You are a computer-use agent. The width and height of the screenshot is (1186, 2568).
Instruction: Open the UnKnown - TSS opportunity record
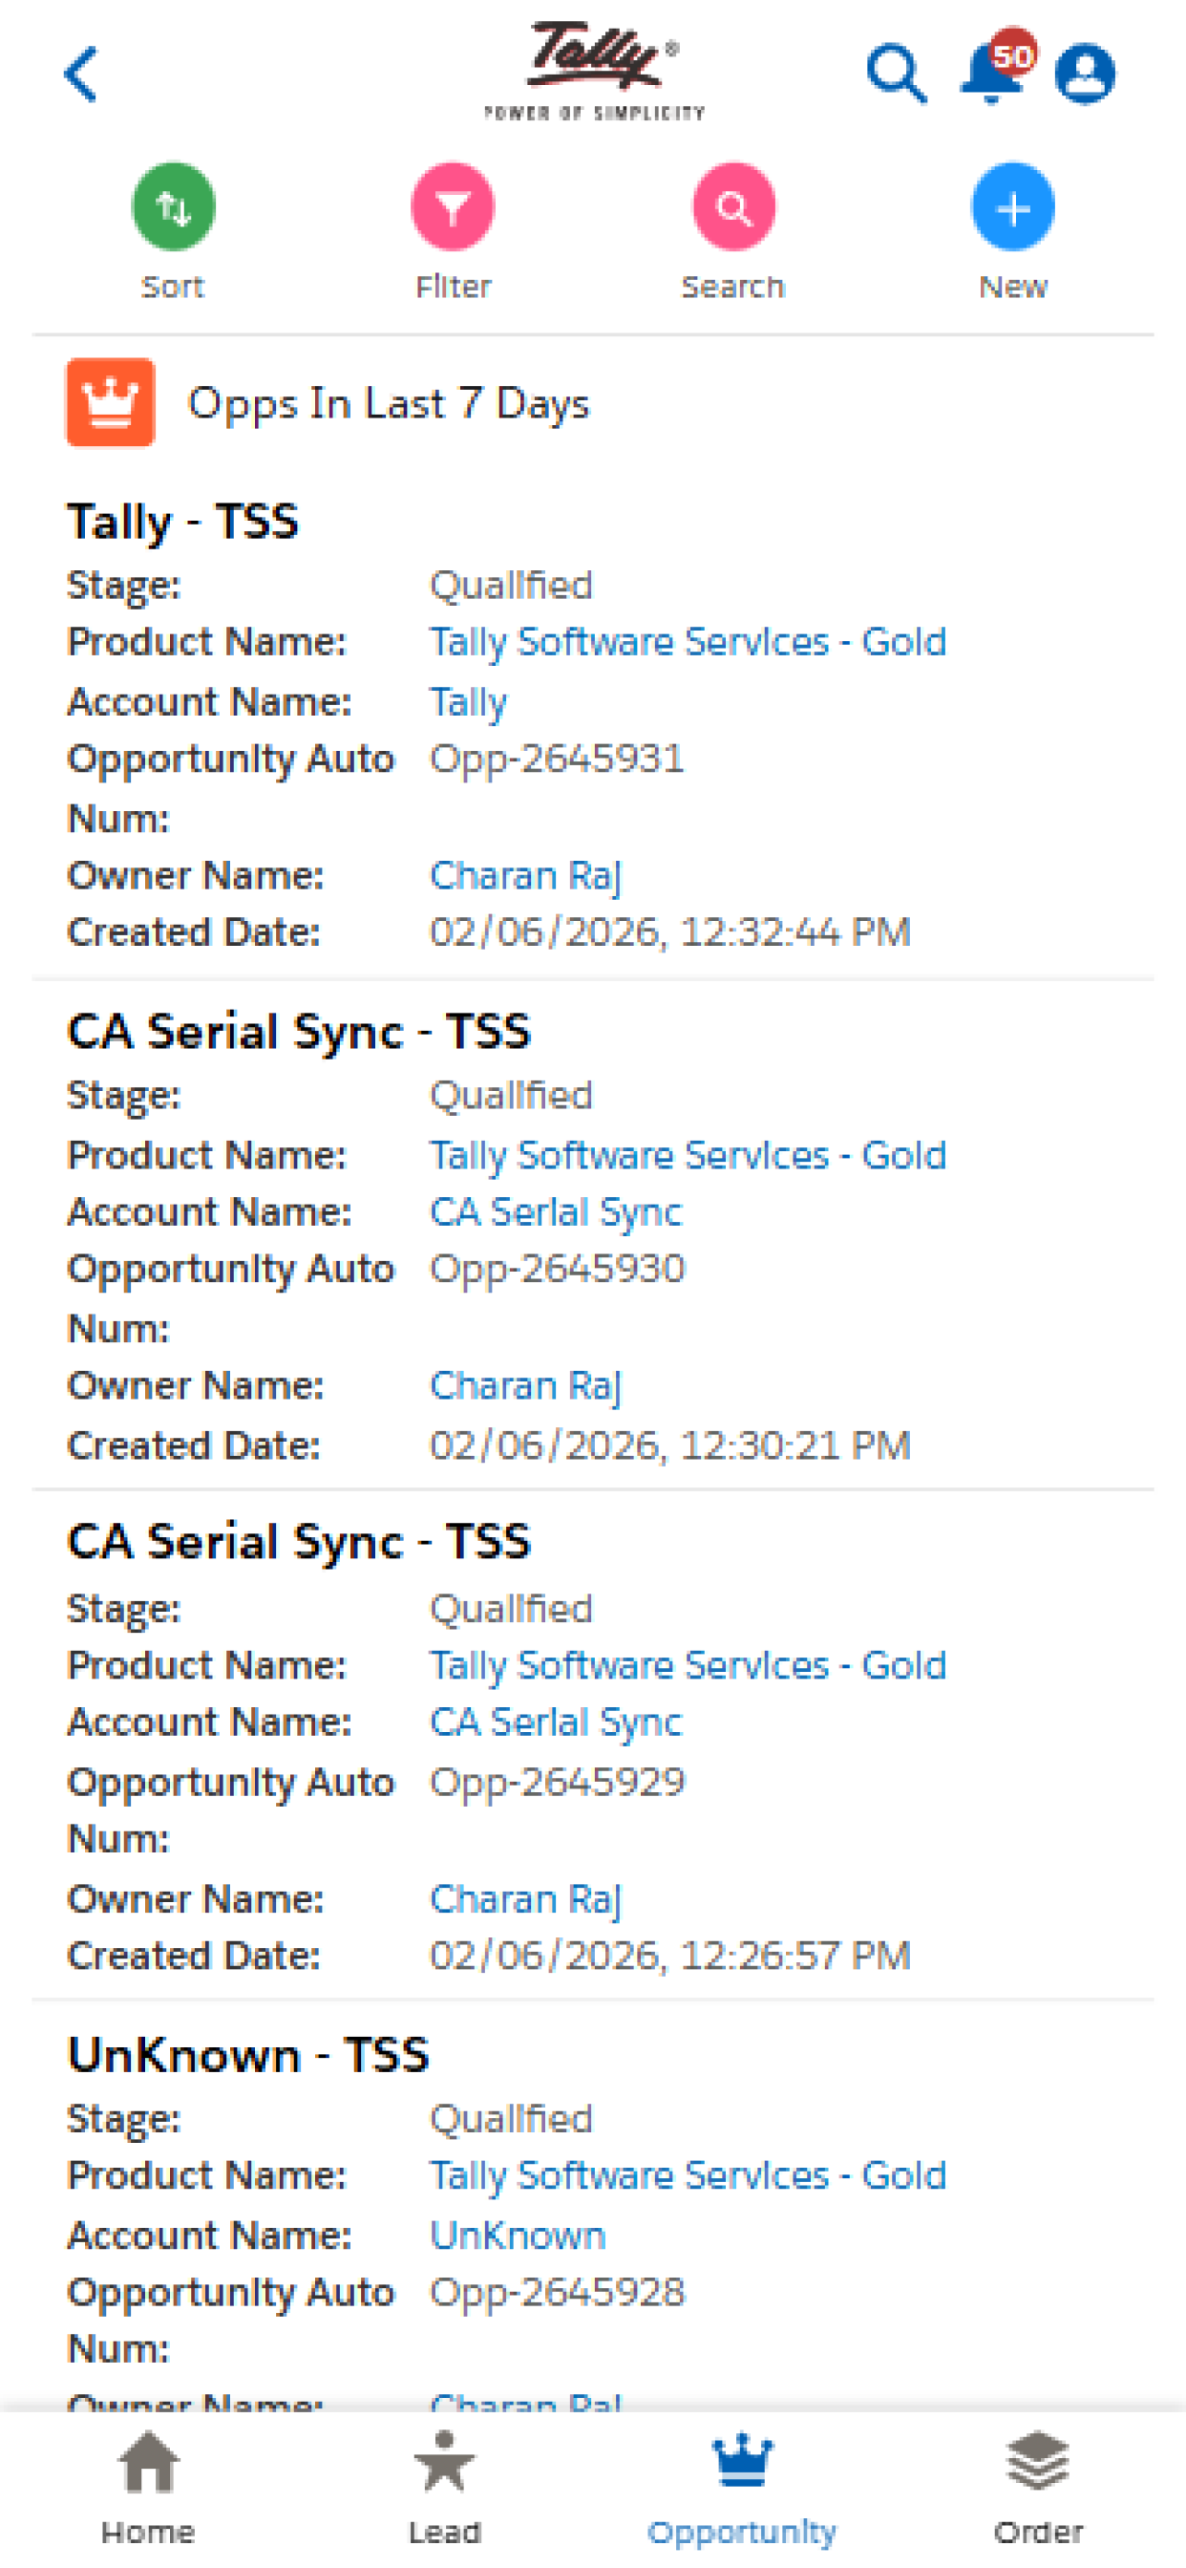pyautogui.click(x=248, y=2056)
